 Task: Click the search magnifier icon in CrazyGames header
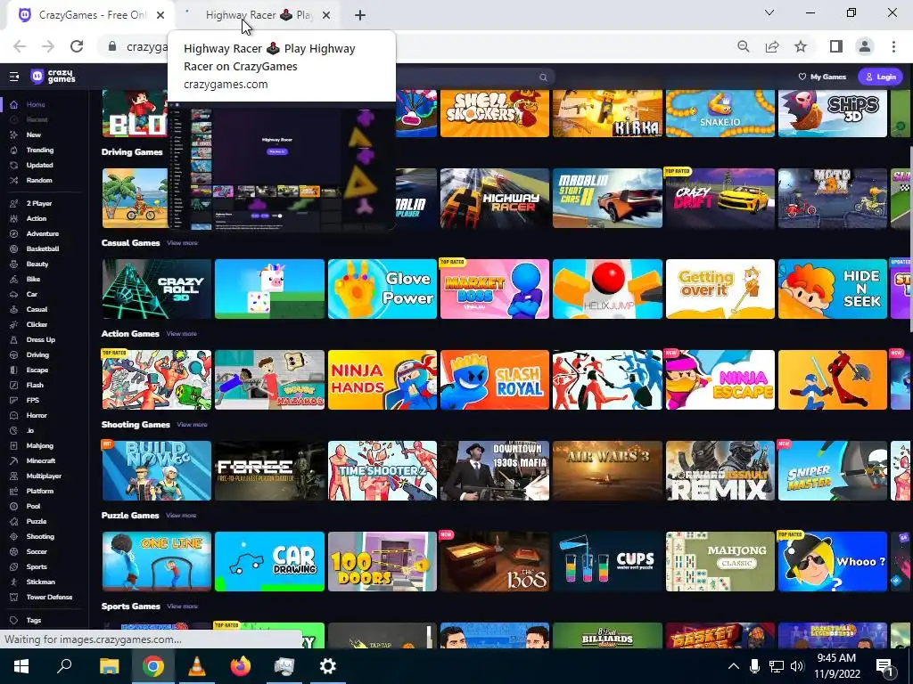[x=543, y=77]
